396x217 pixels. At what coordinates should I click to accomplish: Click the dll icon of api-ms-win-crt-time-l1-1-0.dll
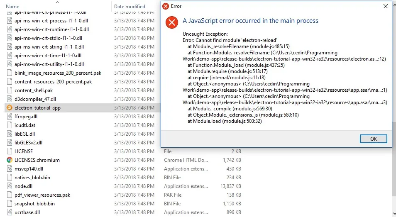coord(10,56)
